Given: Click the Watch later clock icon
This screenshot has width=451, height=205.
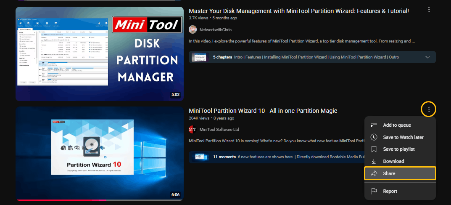Looking at the screenshot, I should click(x=374, y=137).
